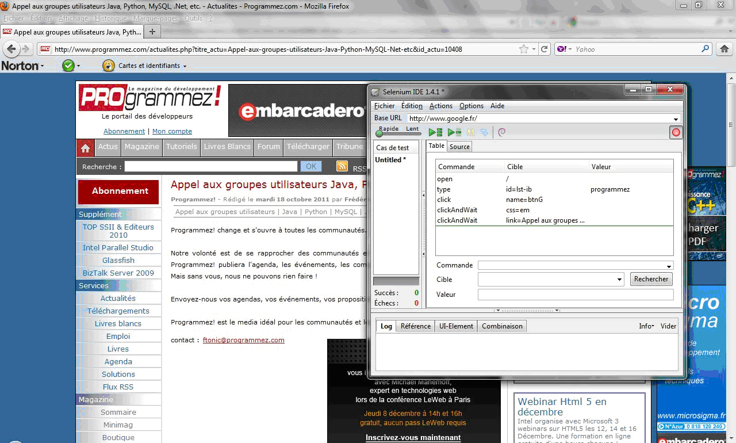The width and height of the screenshot is (736, 443).
Task: Open the Cible field dropdown arrow
Action: [x=619, y=280]
